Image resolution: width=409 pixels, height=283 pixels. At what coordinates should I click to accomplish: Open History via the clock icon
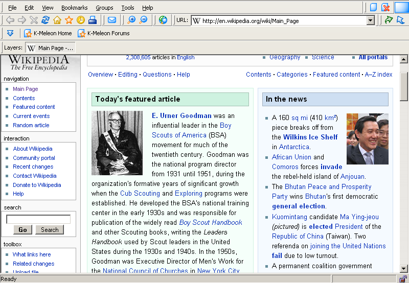pyautogui.click(x=81, y=20)
